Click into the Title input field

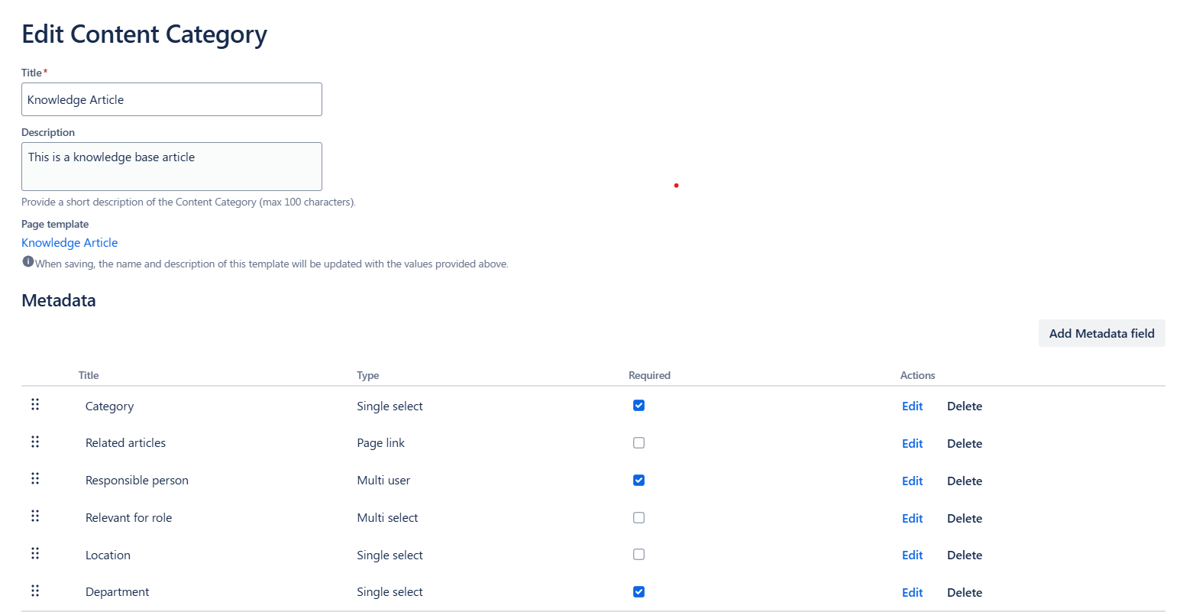point(172,99)
